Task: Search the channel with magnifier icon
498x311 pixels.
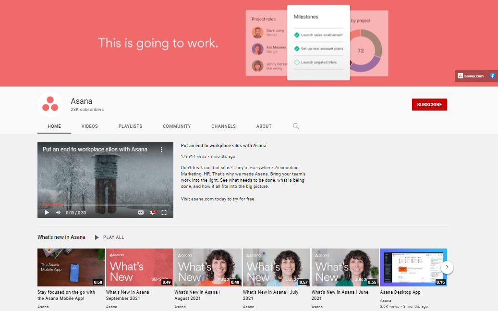Action: (x=295, y=126)
